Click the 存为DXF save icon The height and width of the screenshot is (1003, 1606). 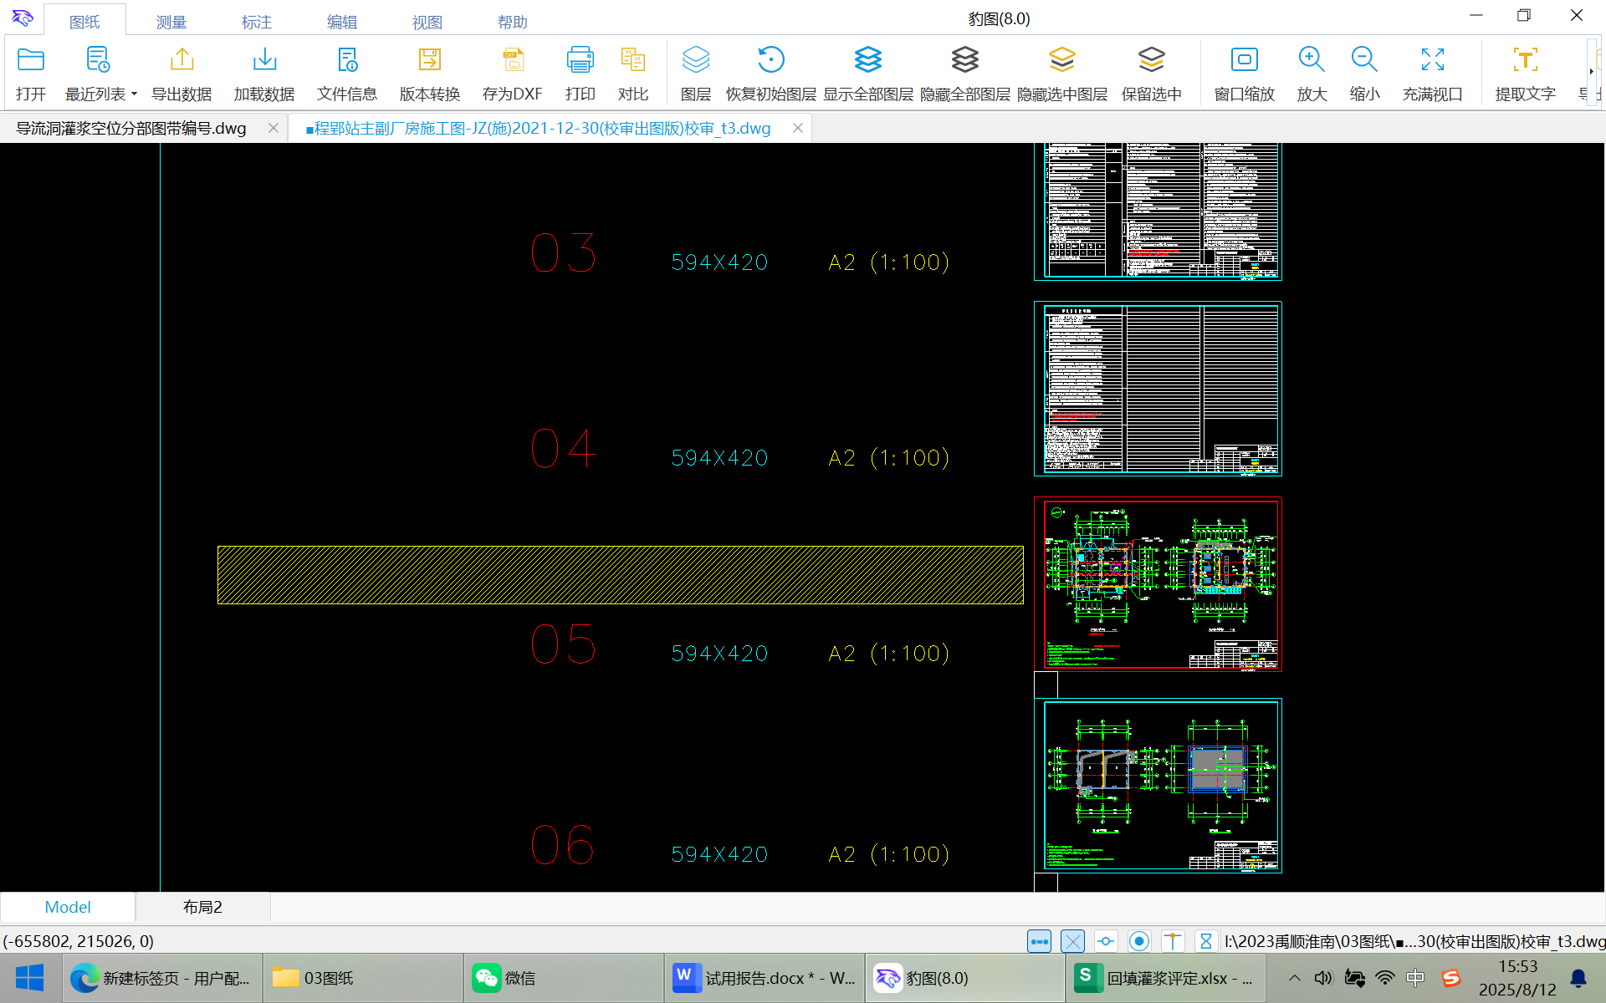click(x=513, y=60)
